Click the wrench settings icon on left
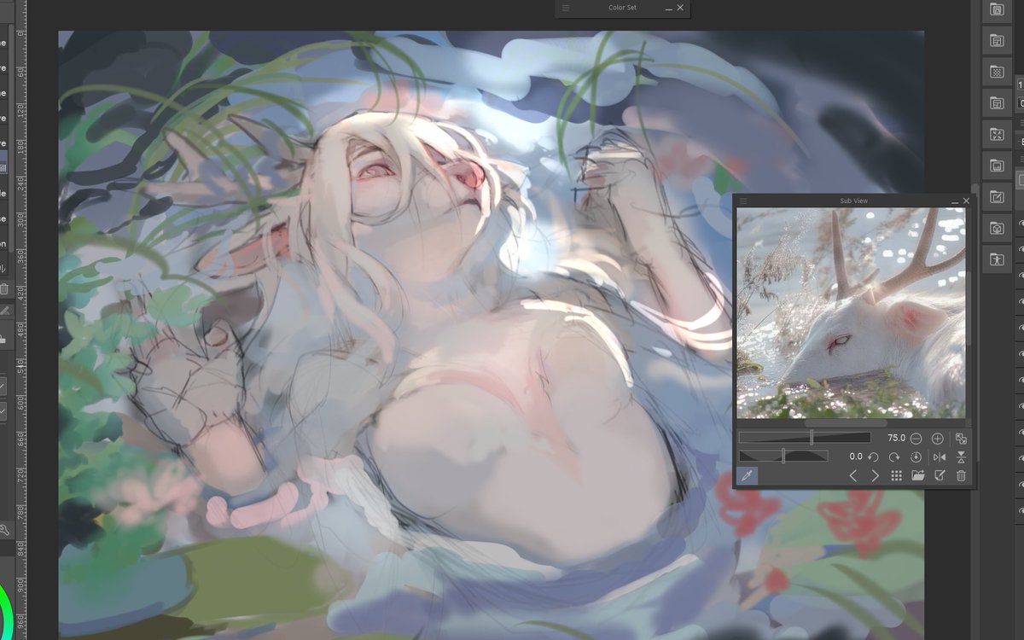Image resolution: width=1024 pixels, height=640 pixels. 3,530
